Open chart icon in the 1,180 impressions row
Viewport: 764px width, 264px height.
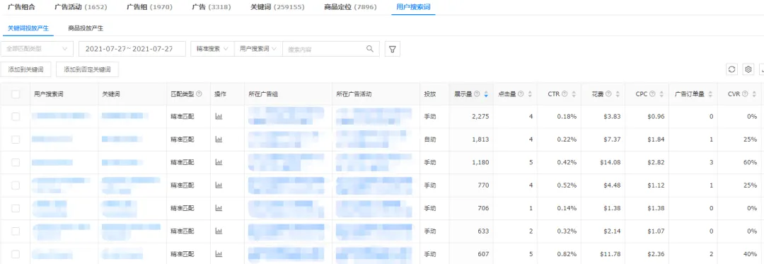(219, 163)
